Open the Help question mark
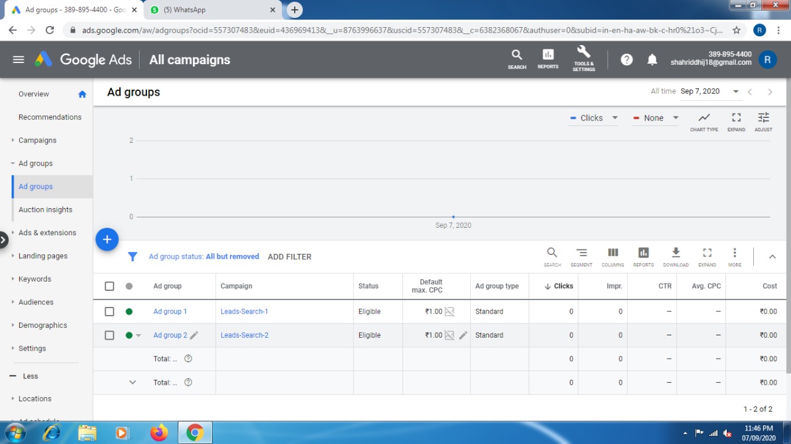Image resolution: width=791 pixels, height=444 pixels. [627, 59]
